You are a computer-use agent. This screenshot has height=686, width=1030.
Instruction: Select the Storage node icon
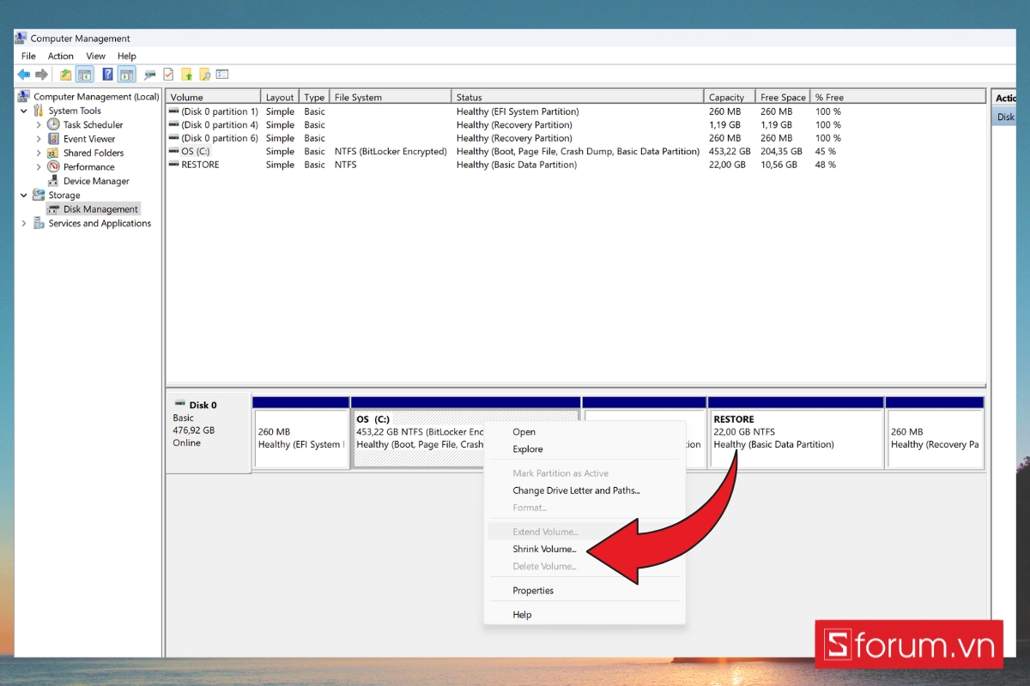coord(39,195)
